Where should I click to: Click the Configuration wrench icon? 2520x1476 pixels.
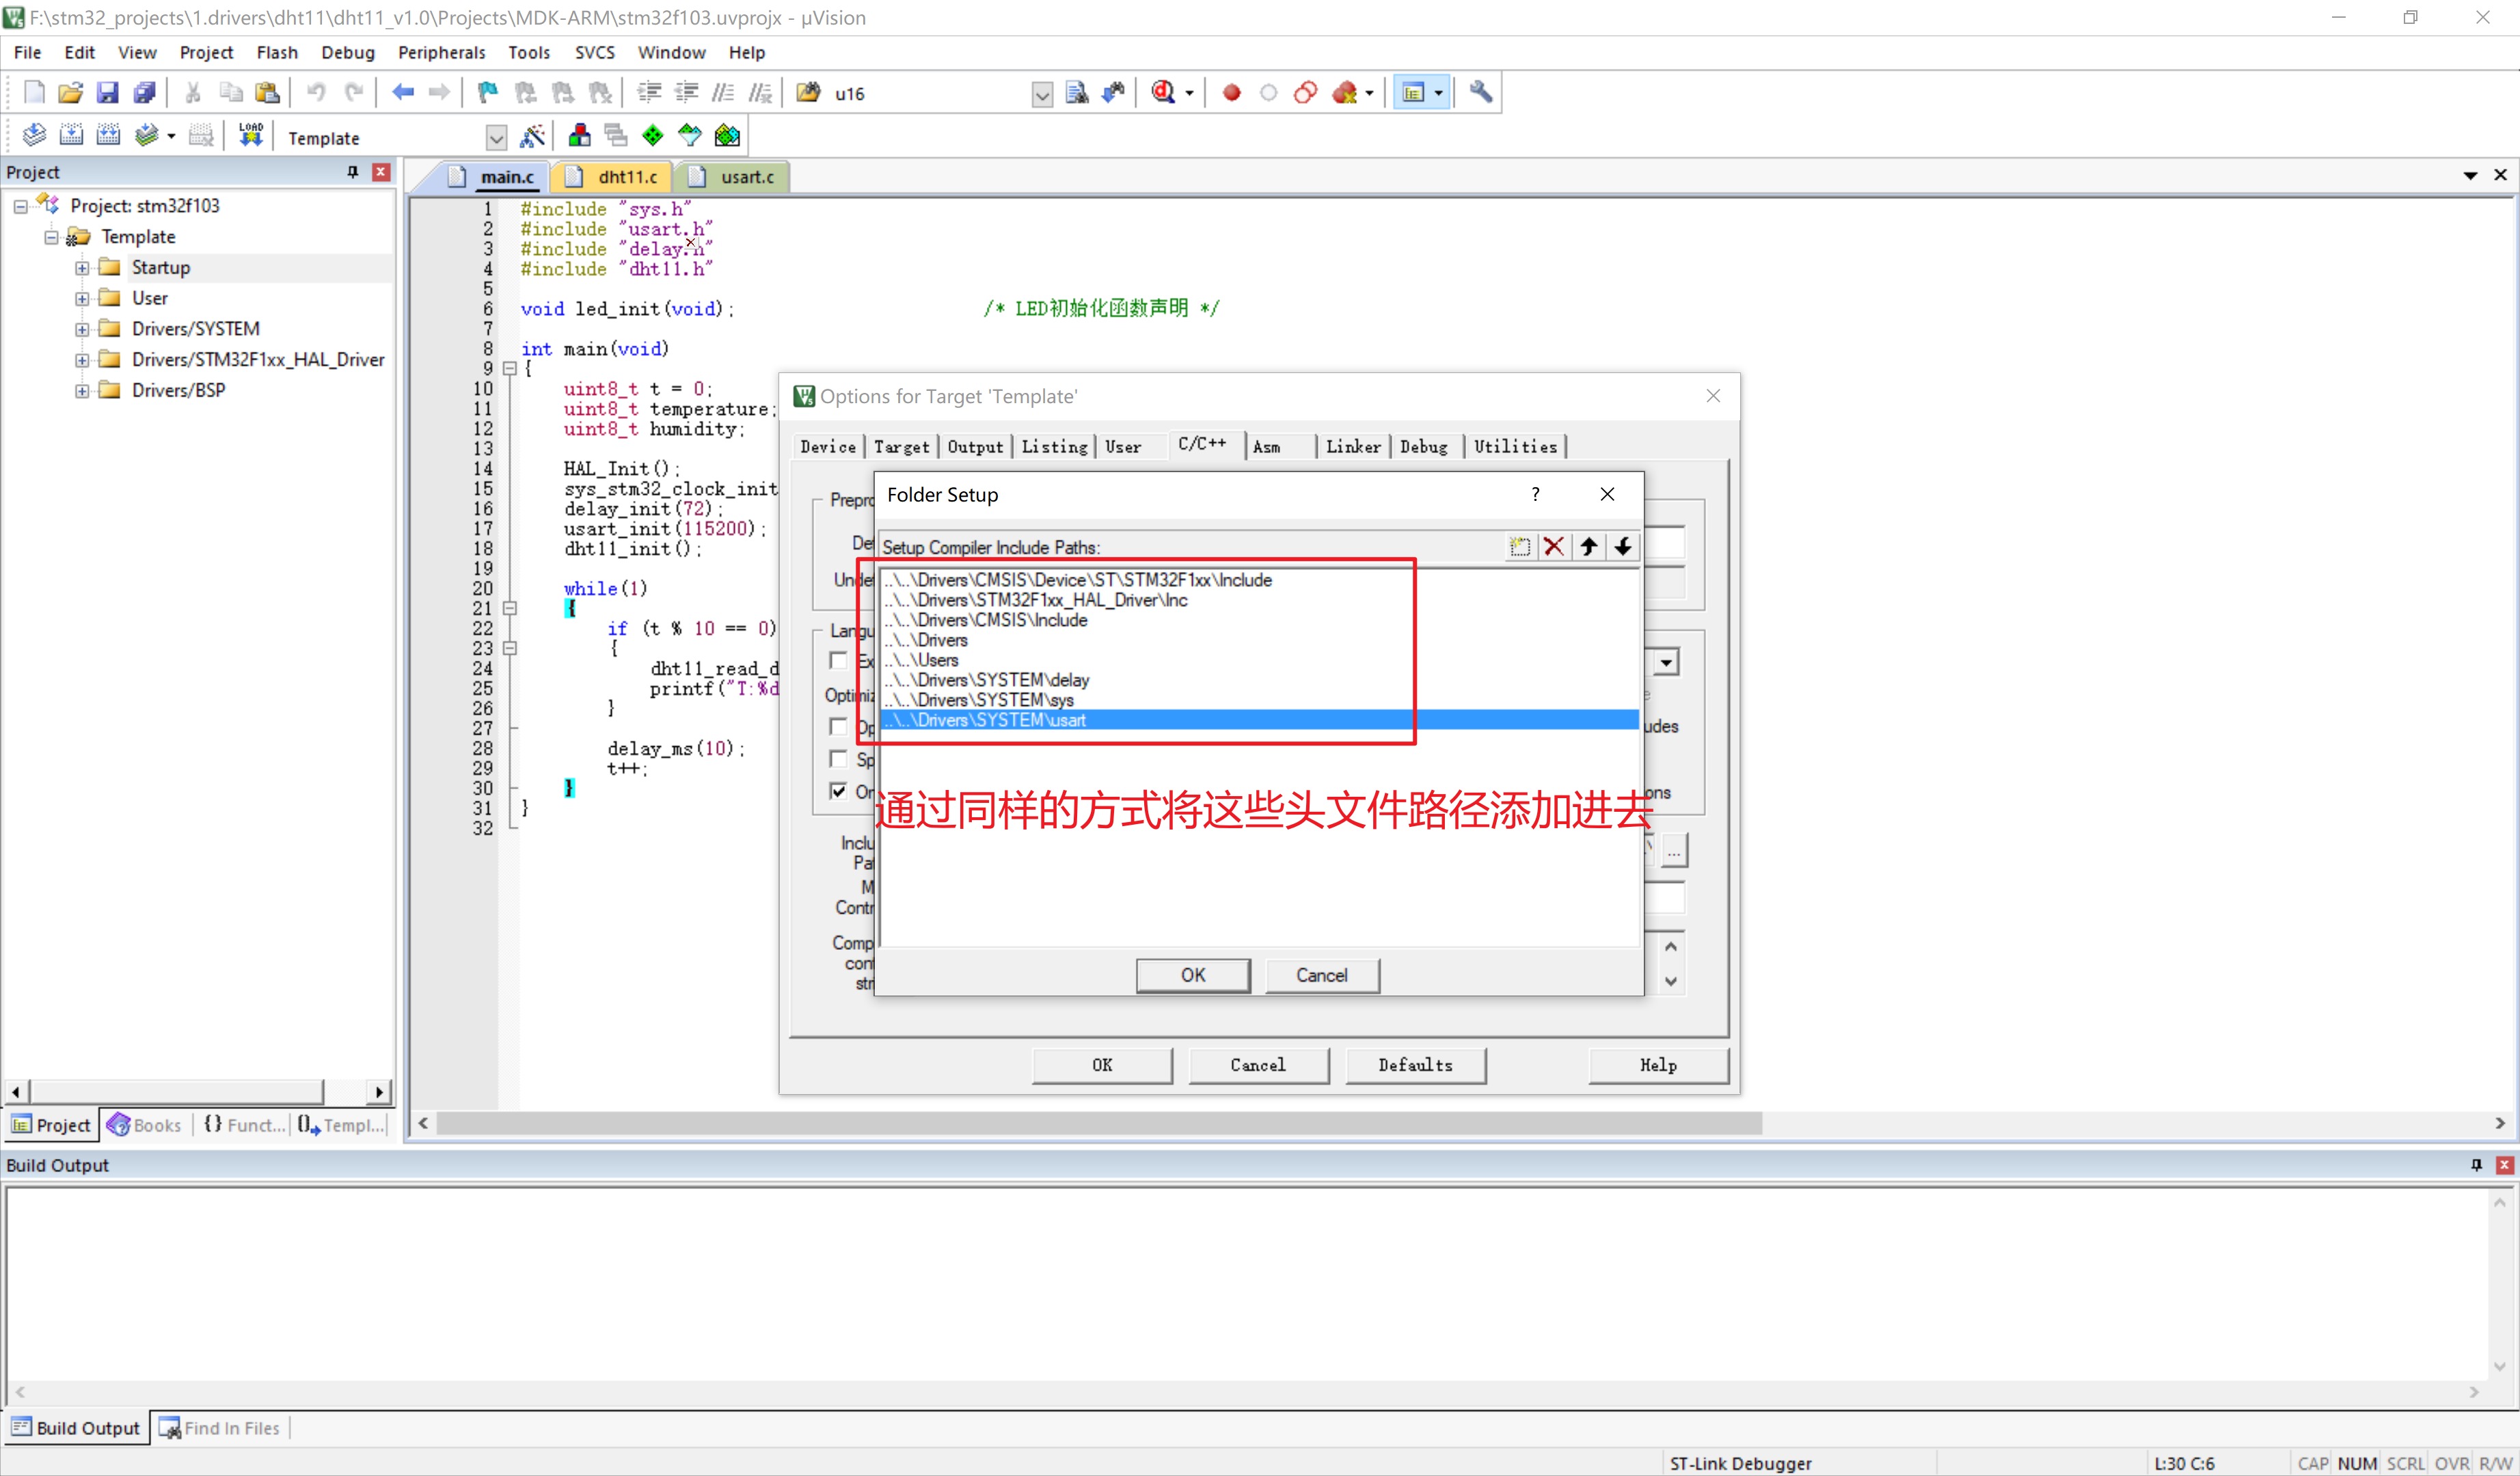tap(1480, 93)
